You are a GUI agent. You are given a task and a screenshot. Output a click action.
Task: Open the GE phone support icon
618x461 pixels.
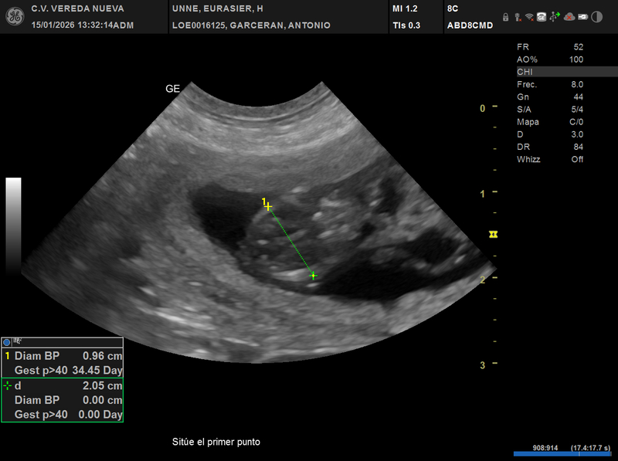(542, 17)
